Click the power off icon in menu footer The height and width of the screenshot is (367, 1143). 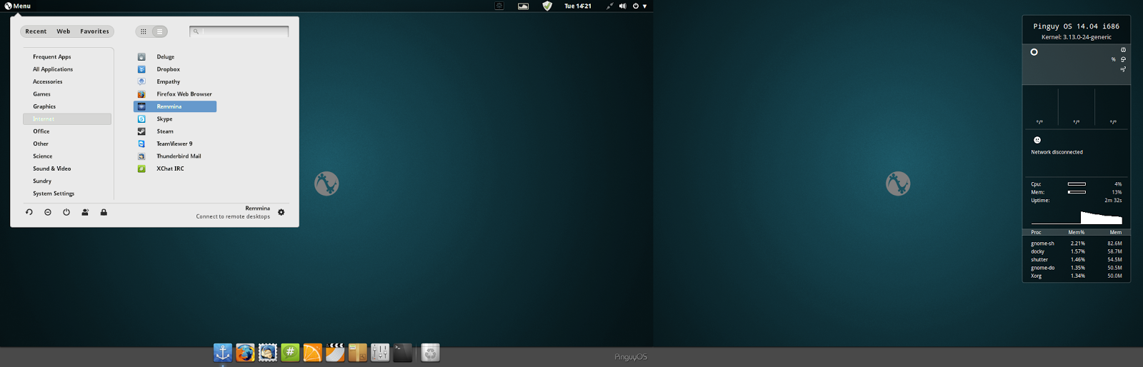click(x=66, y=212)
